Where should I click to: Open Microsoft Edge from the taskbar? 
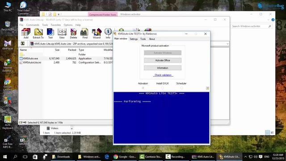click(107, 157)
